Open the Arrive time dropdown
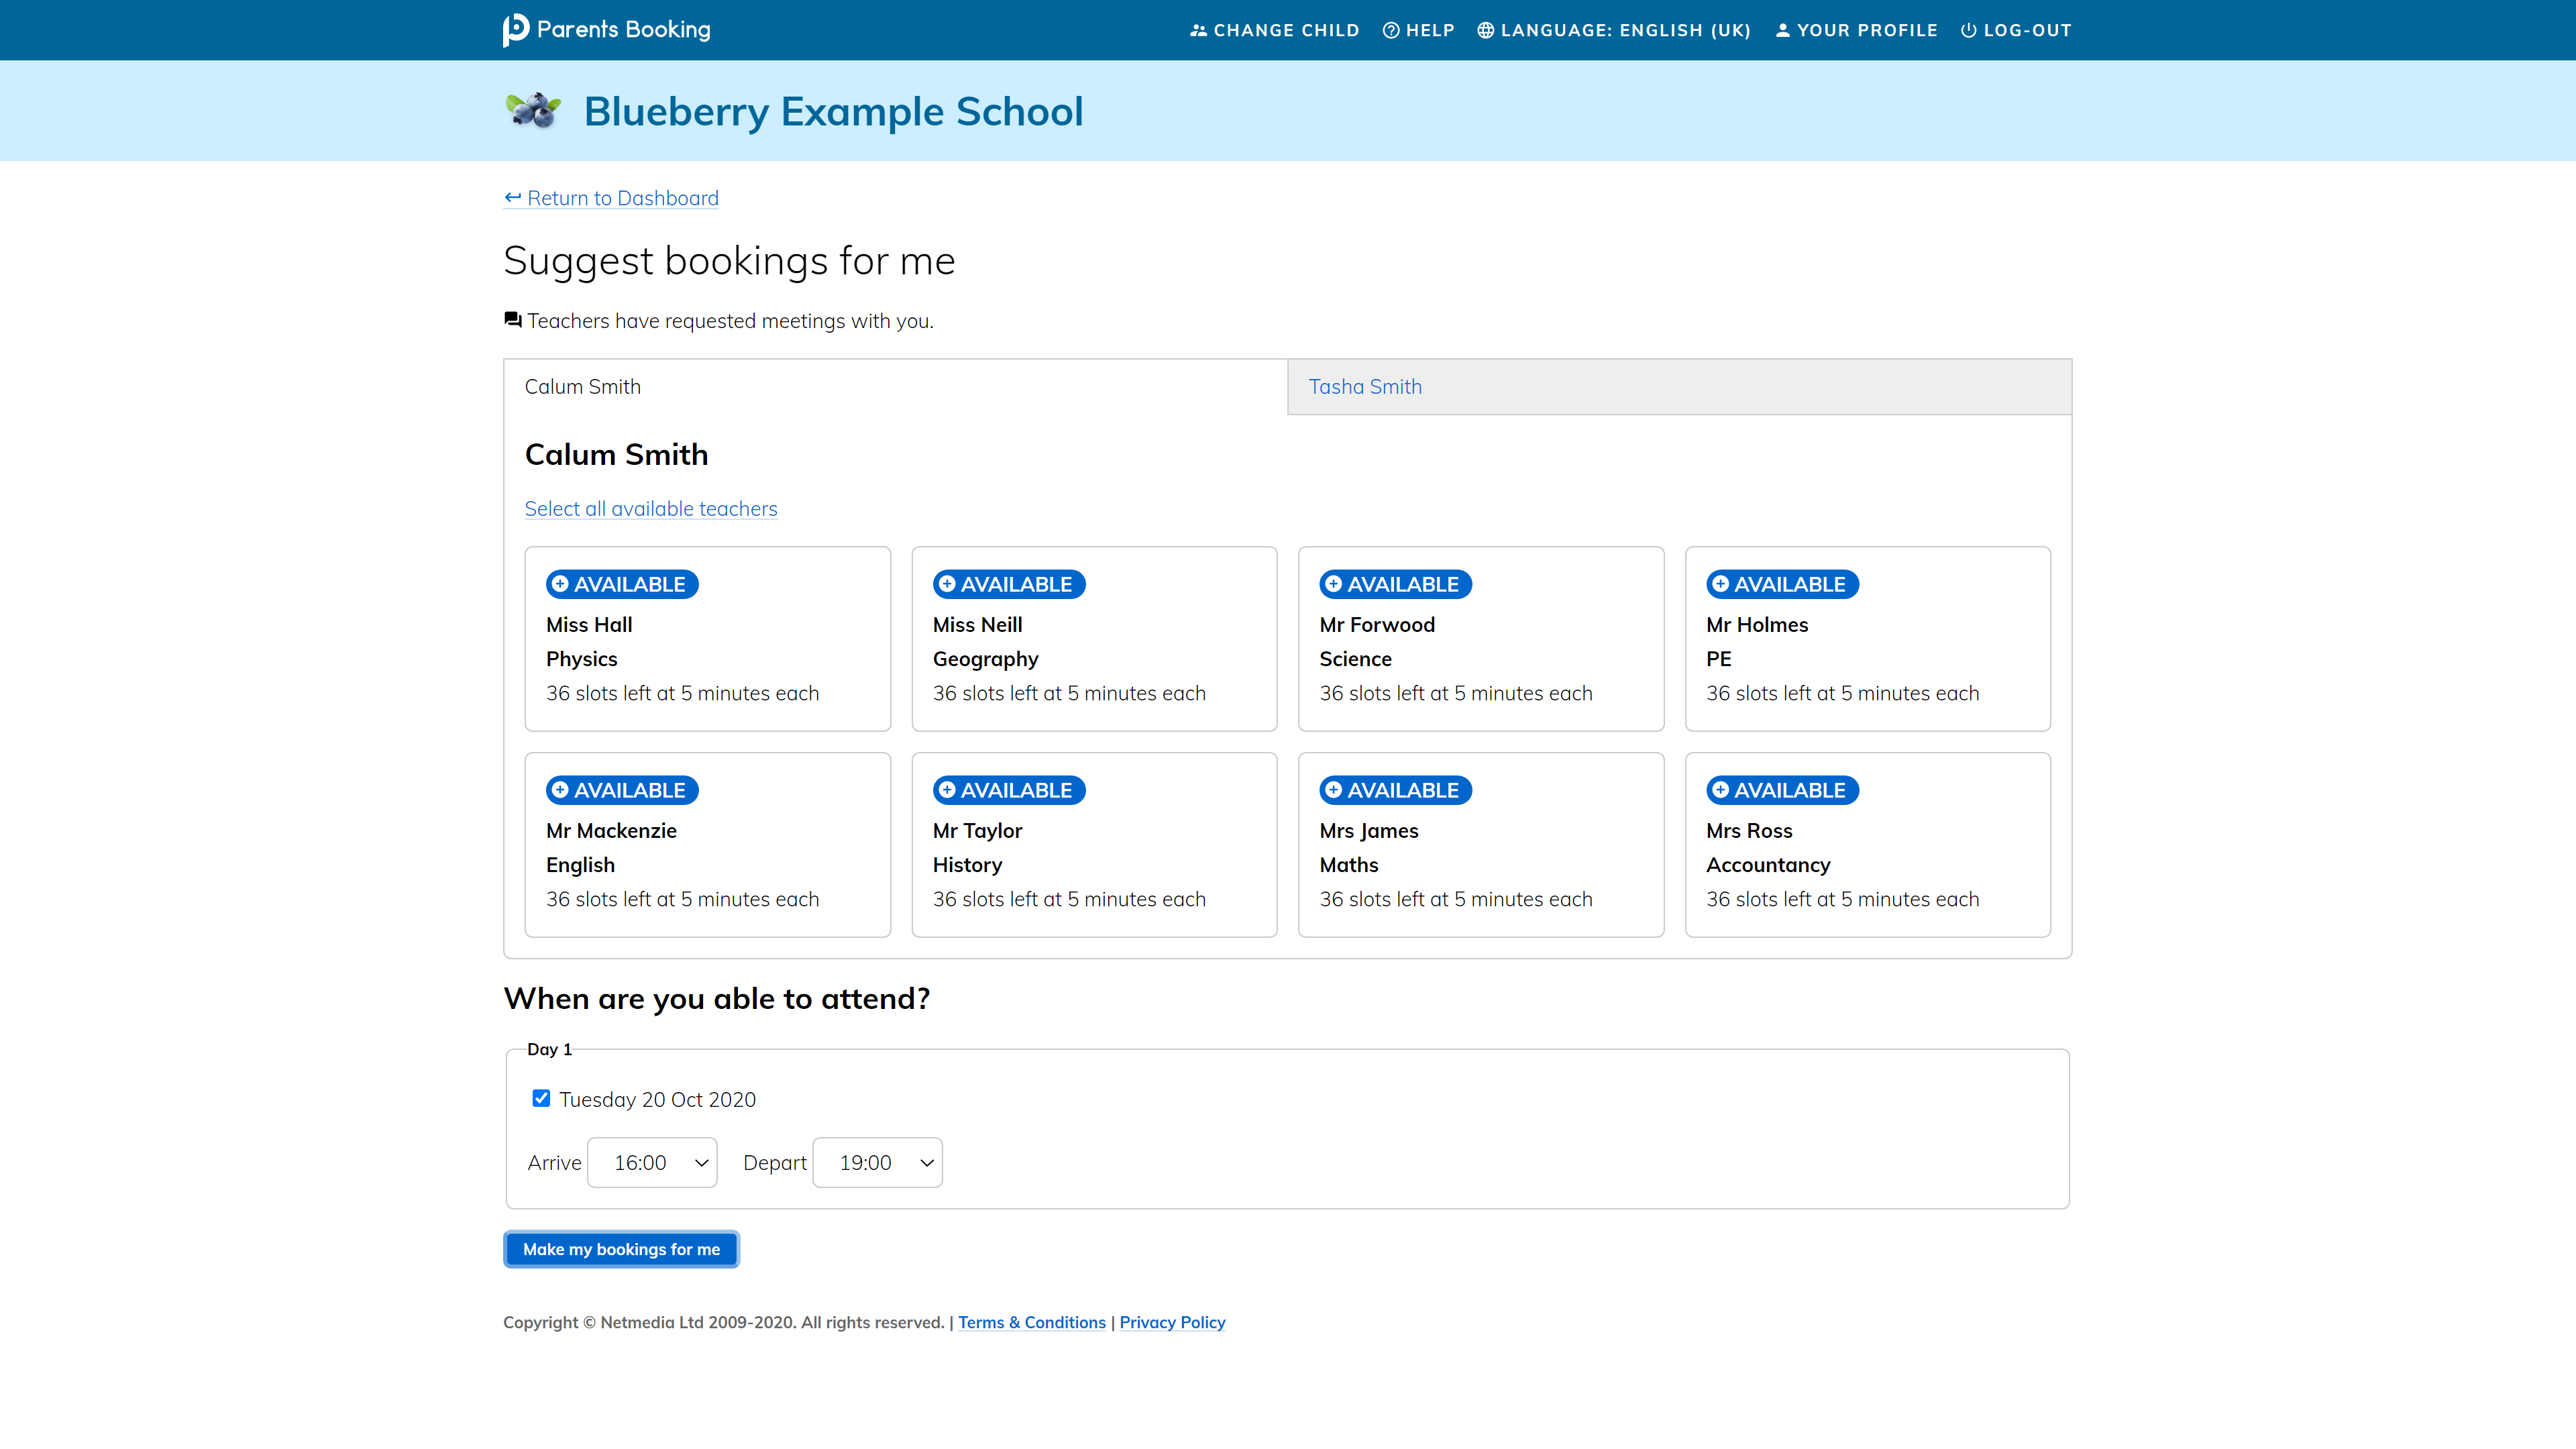Viewport: 2576px width, 1449px height. tap(652, 1162)
